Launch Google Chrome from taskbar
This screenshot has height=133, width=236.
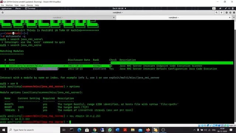[94, 130]
